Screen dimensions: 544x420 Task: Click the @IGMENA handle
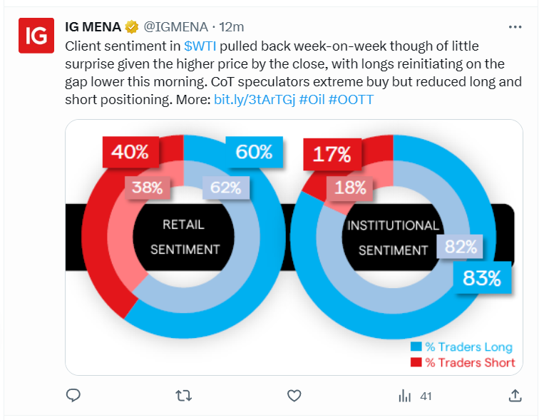[178, 27]
